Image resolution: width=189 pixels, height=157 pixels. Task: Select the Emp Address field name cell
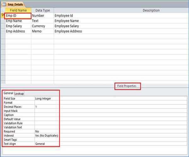tap(18, 31)
